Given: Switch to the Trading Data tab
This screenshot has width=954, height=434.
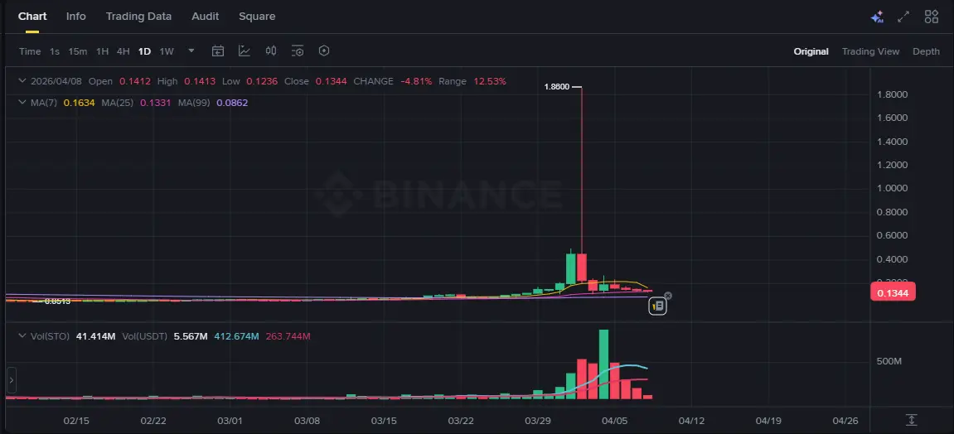Looking at the screenshot, I should (138, 17).
